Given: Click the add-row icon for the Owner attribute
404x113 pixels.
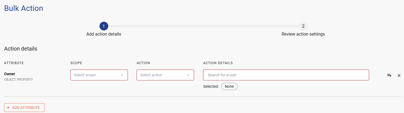Looking at the screenshot, I should click(389, 75).
